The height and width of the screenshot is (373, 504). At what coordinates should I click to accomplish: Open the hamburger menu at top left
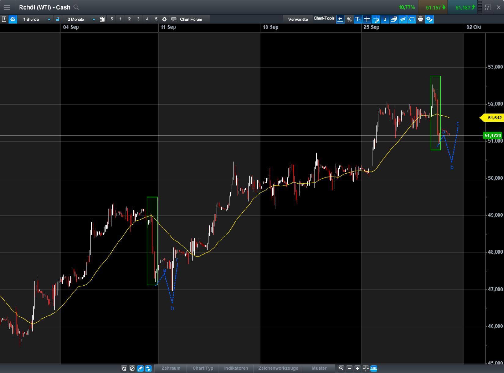[x=7, y=7]
